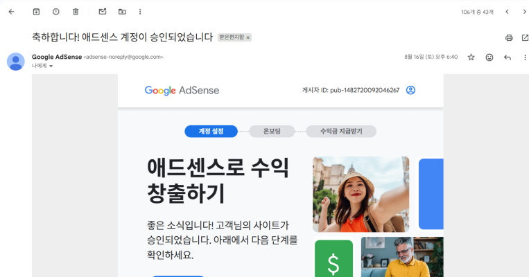This screenshot has height=277, width=529.
Task: Delete this email with the trash icon
Action: point(76,12)
